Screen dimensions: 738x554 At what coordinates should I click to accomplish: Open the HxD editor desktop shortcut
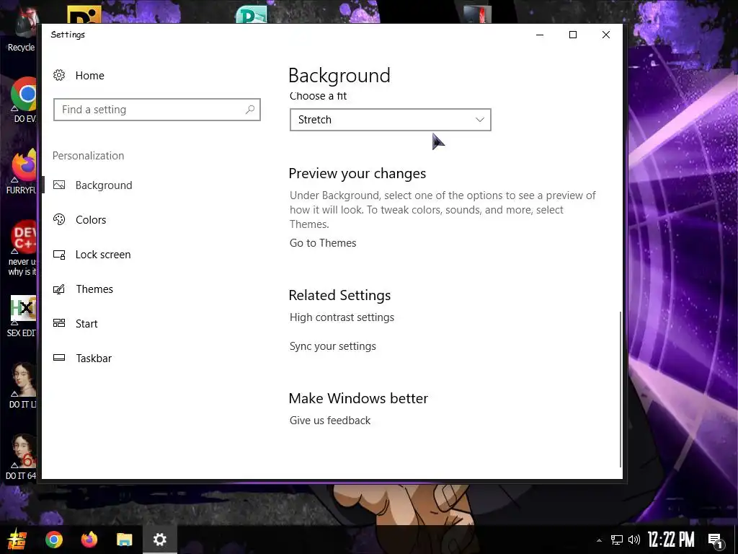coord(22,316)
